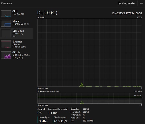Switch to the Minne performance entry
The height and width of the screenshot is (124, 145).
[x=16, y=23]
